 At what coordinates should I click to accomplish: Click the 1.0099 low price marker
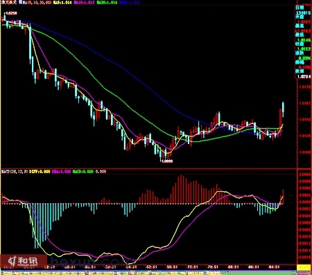pyautogui.click(x=167, y=161)
